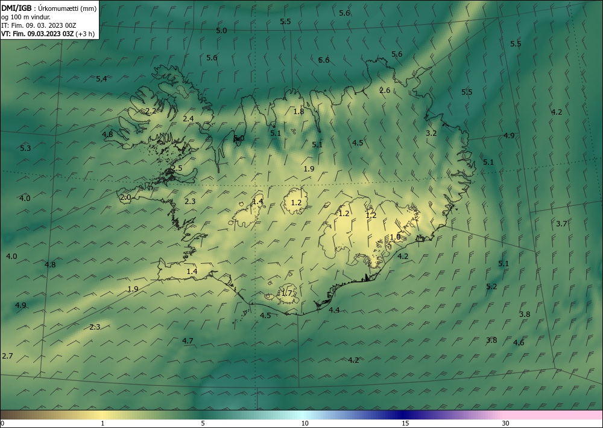
Task: Click the '4.7' value southwest of Iceland
Action: [x=188, y=340]
